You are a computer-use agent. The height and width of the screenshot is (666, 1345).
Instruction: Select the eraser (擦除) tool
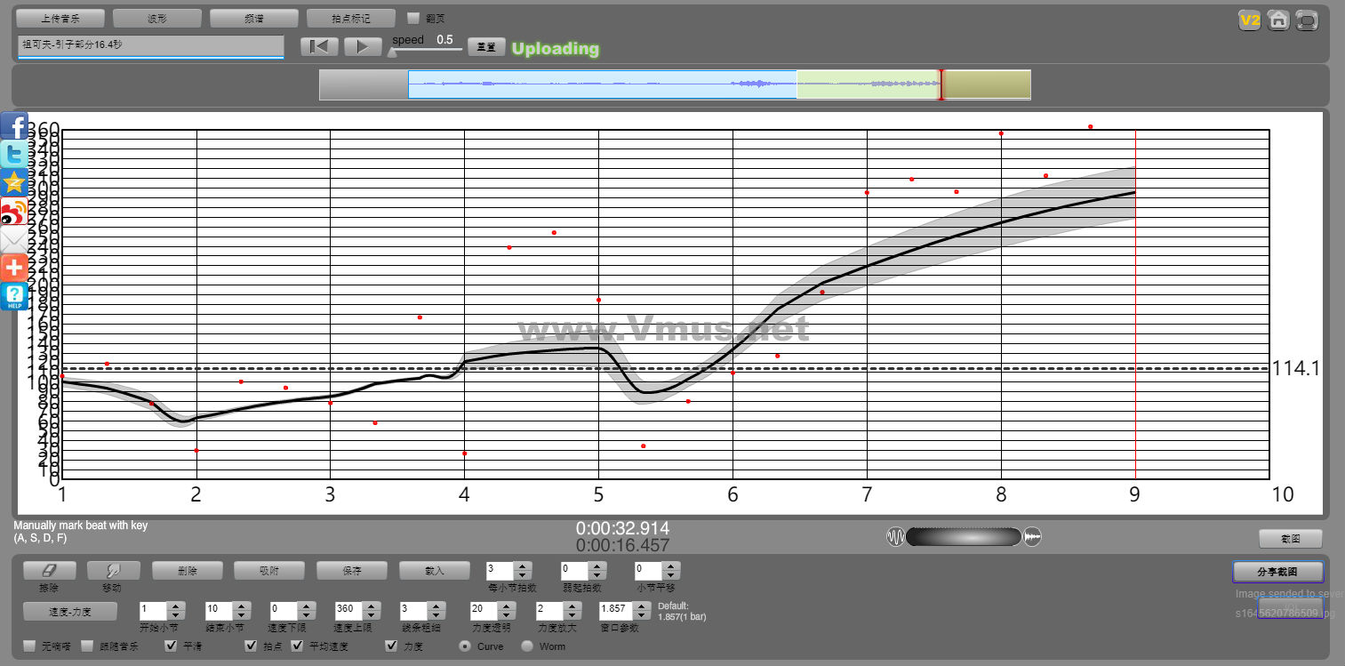point(49,571)
